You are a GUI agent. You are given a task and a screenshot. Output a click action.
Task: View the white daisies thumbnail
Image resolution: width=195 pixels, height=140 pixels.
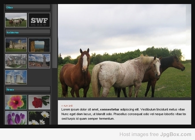(x=39, y=118)
